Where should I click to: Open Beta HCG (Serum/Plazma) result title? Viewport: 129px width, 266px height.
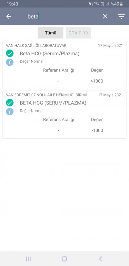click(x=50, y=54)
